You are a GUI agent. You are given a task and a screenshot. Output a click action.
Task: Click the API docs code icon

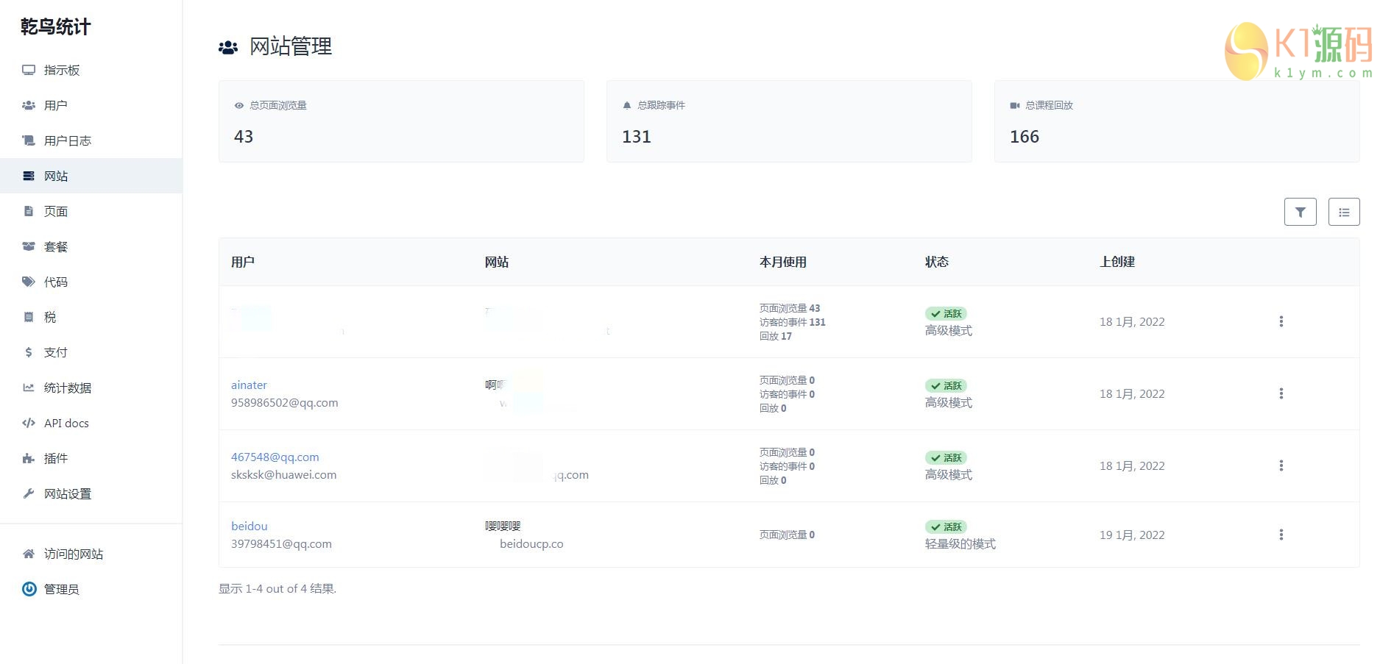(x=29, y=423)
